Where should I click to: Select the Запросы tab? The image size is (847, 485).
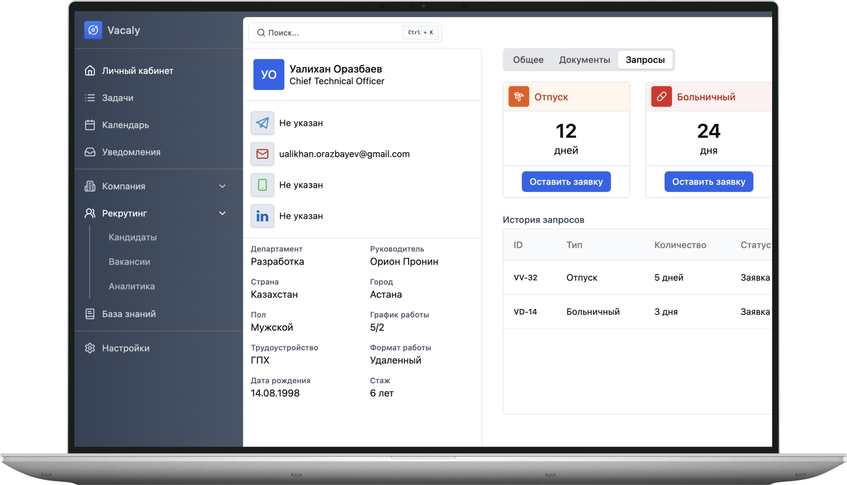click(645, 60)
